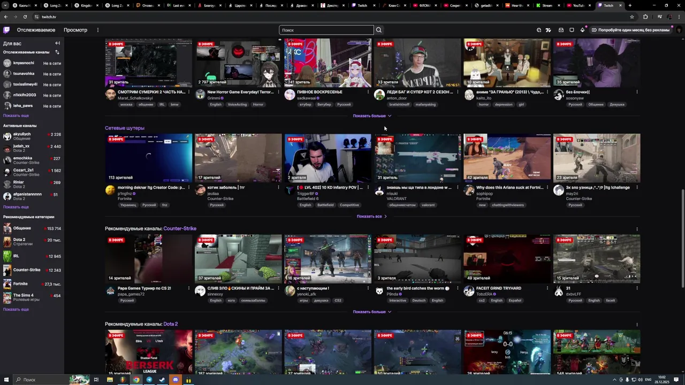The width and height of the screenshot is (685, 385).
Task: Show more followed channels in sidebar
Action: (x=16, y=115)
